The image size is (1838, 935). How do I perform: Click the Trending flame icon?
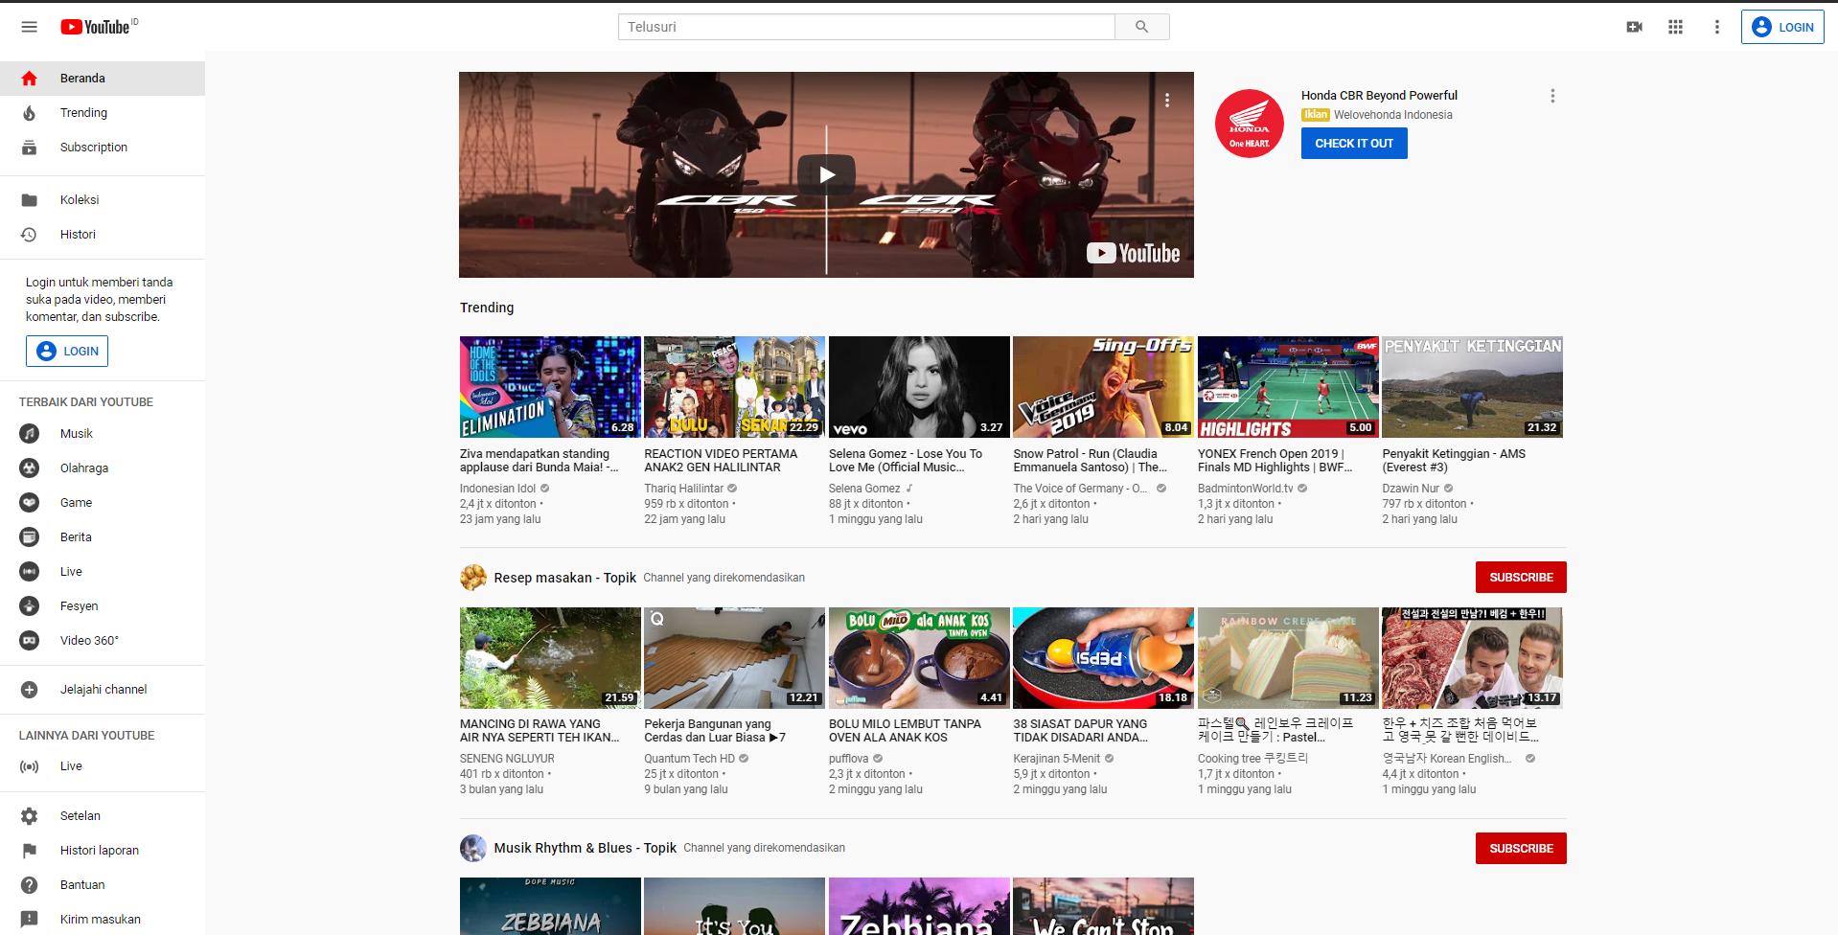pyautogui.click(x=30, y=113)
